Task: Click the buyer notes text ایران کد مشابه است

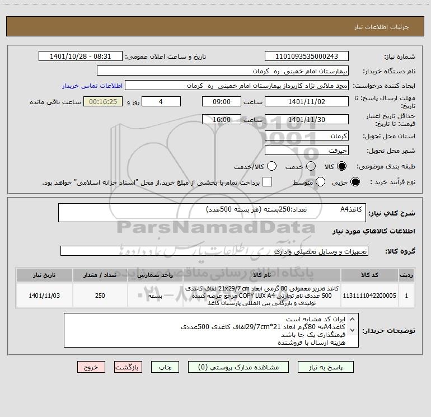Action: pyautogui.click(x=316, y=319)
